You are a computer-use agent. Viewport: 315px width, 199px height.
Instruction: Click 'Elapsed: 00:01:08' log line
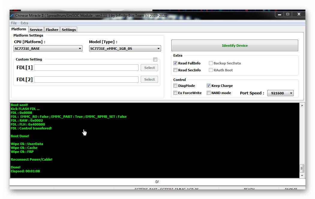25,171
